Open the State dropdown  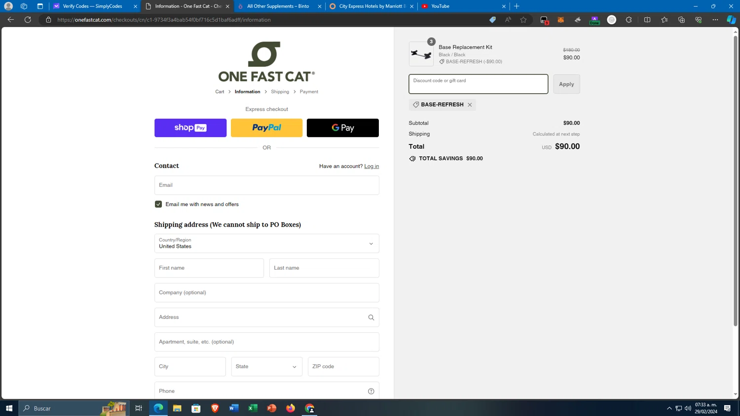pos(266,367)
